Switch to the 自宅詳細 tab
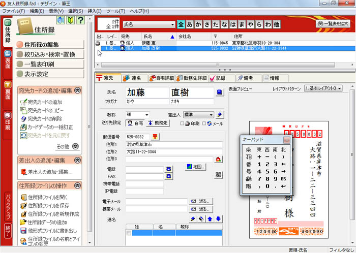The width and height of the screenshot is (356, 253). (x=161, y=78)
